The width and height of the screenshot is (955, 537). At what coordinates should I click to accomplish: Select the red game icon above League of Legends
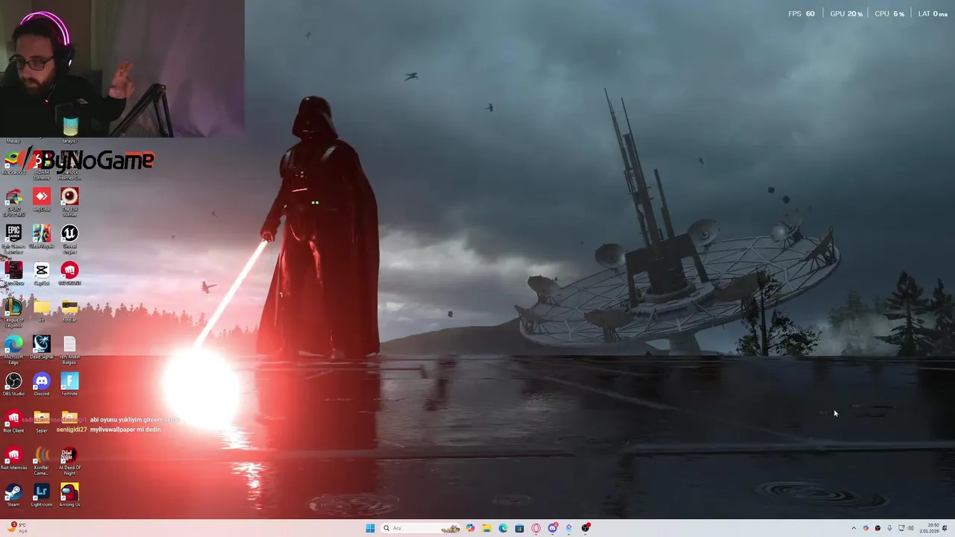tap(13, 273)
